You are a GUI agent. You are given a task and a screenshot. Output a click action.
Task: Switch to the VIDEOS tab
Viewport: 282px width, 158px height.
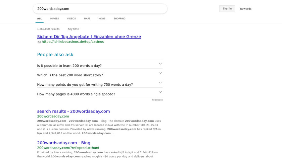[71, 19]
